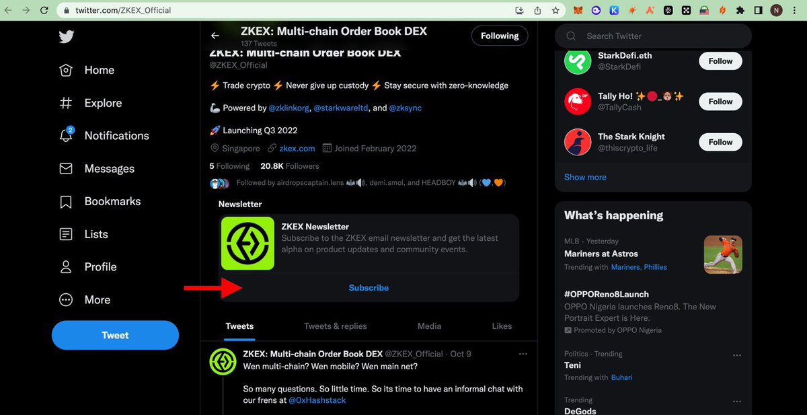Click the Search Twitter field

point(653,36)
